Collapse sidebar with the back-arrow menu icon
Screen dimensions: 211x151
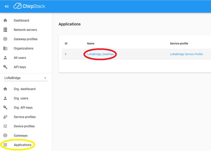tap(7, 6)
